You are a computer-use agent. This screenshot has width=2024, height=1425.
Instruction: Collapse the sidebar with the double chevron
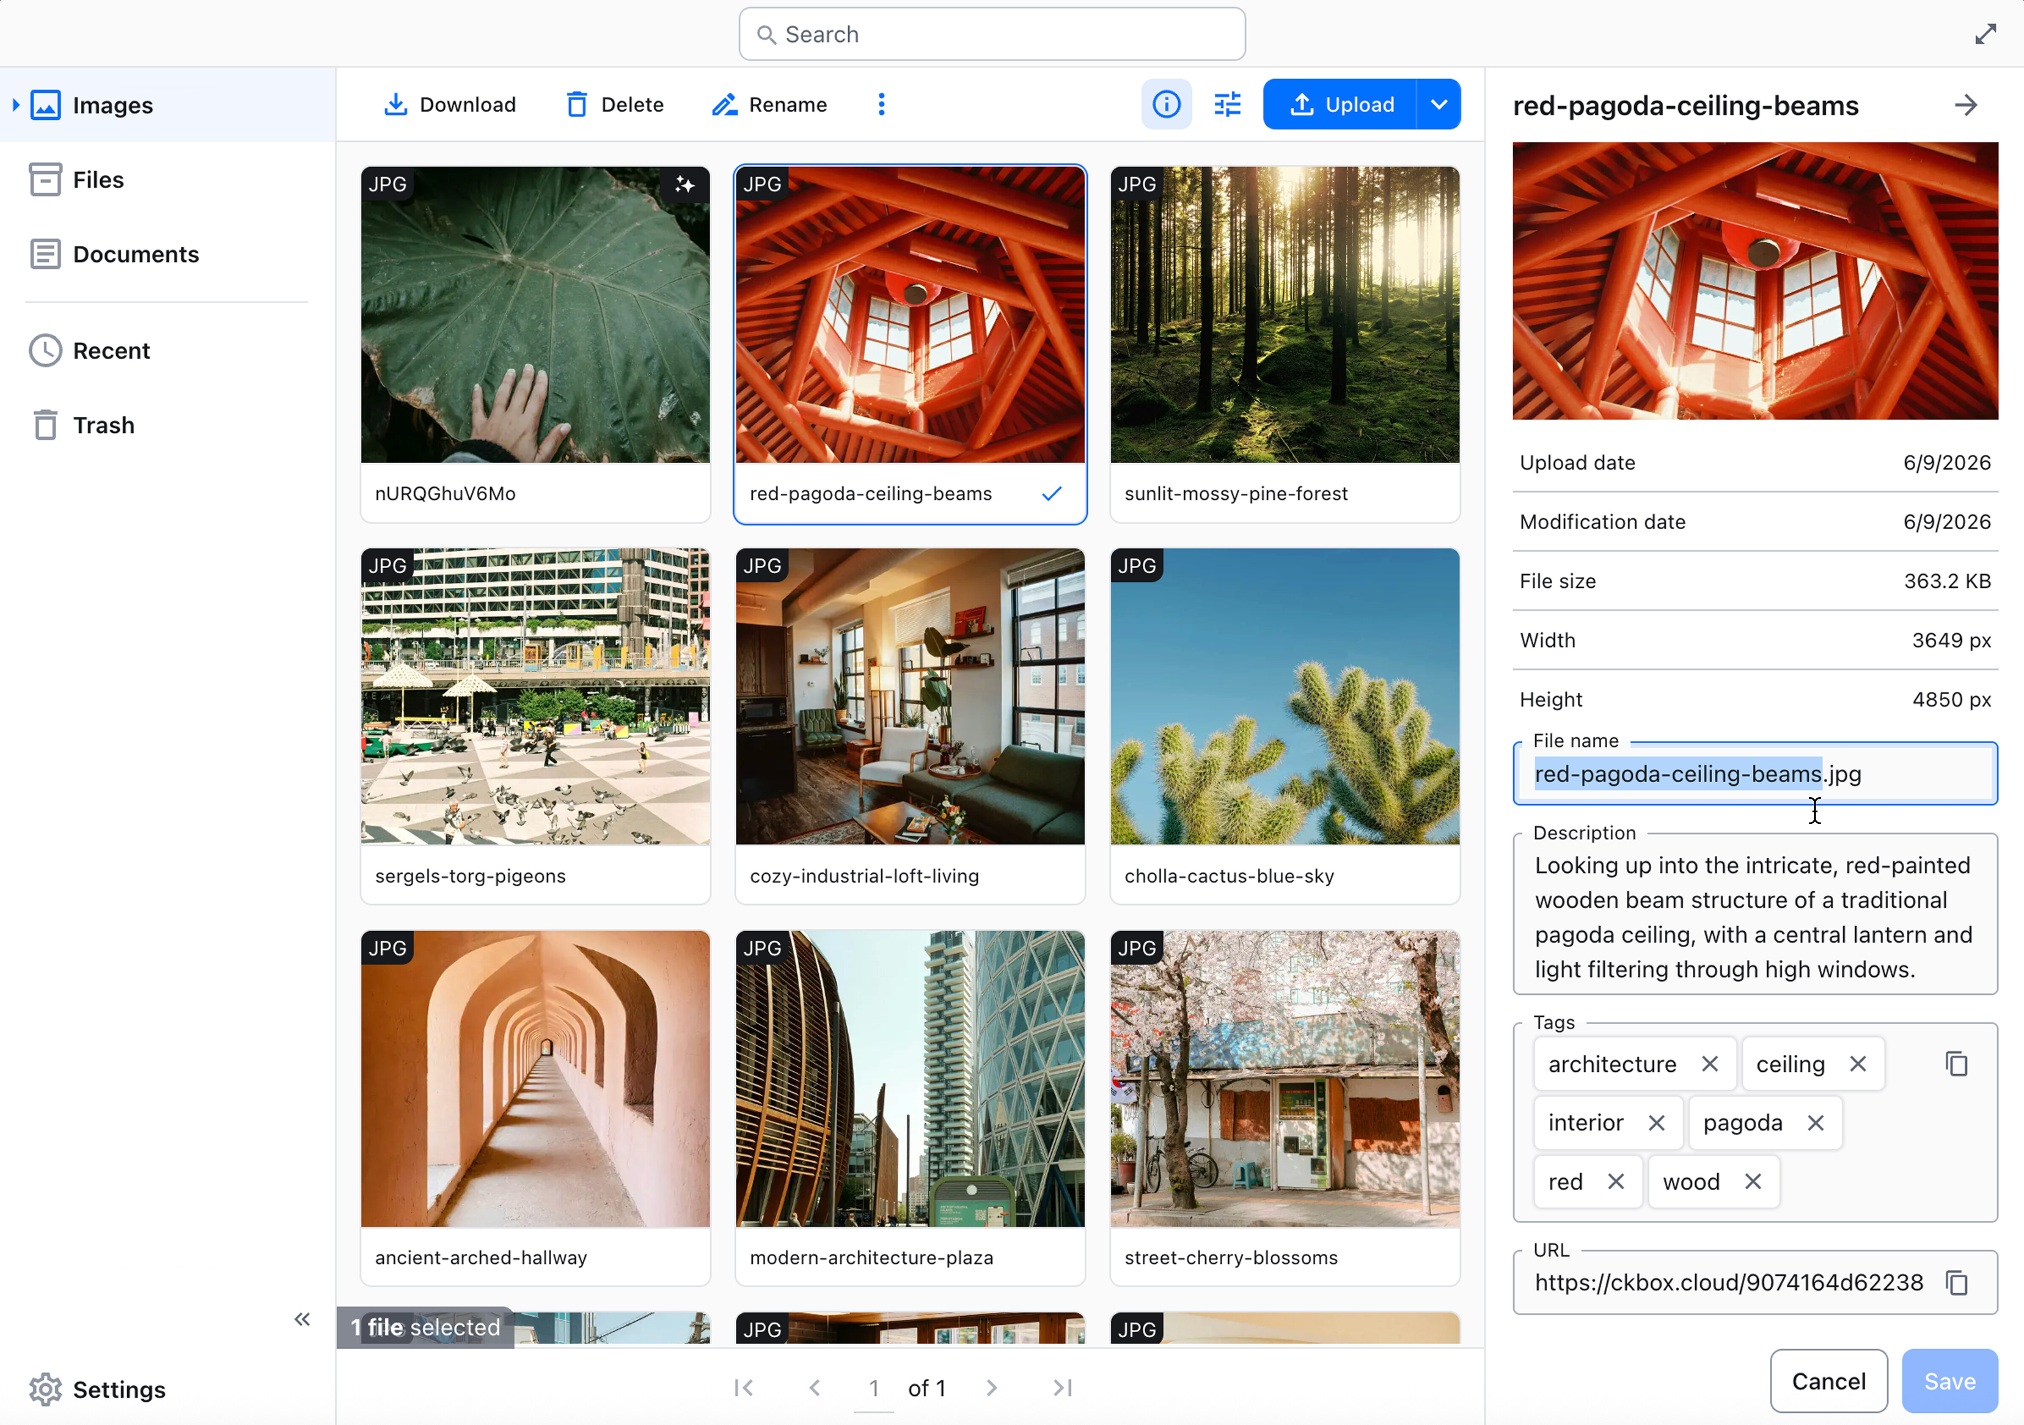click(302, 1319)
